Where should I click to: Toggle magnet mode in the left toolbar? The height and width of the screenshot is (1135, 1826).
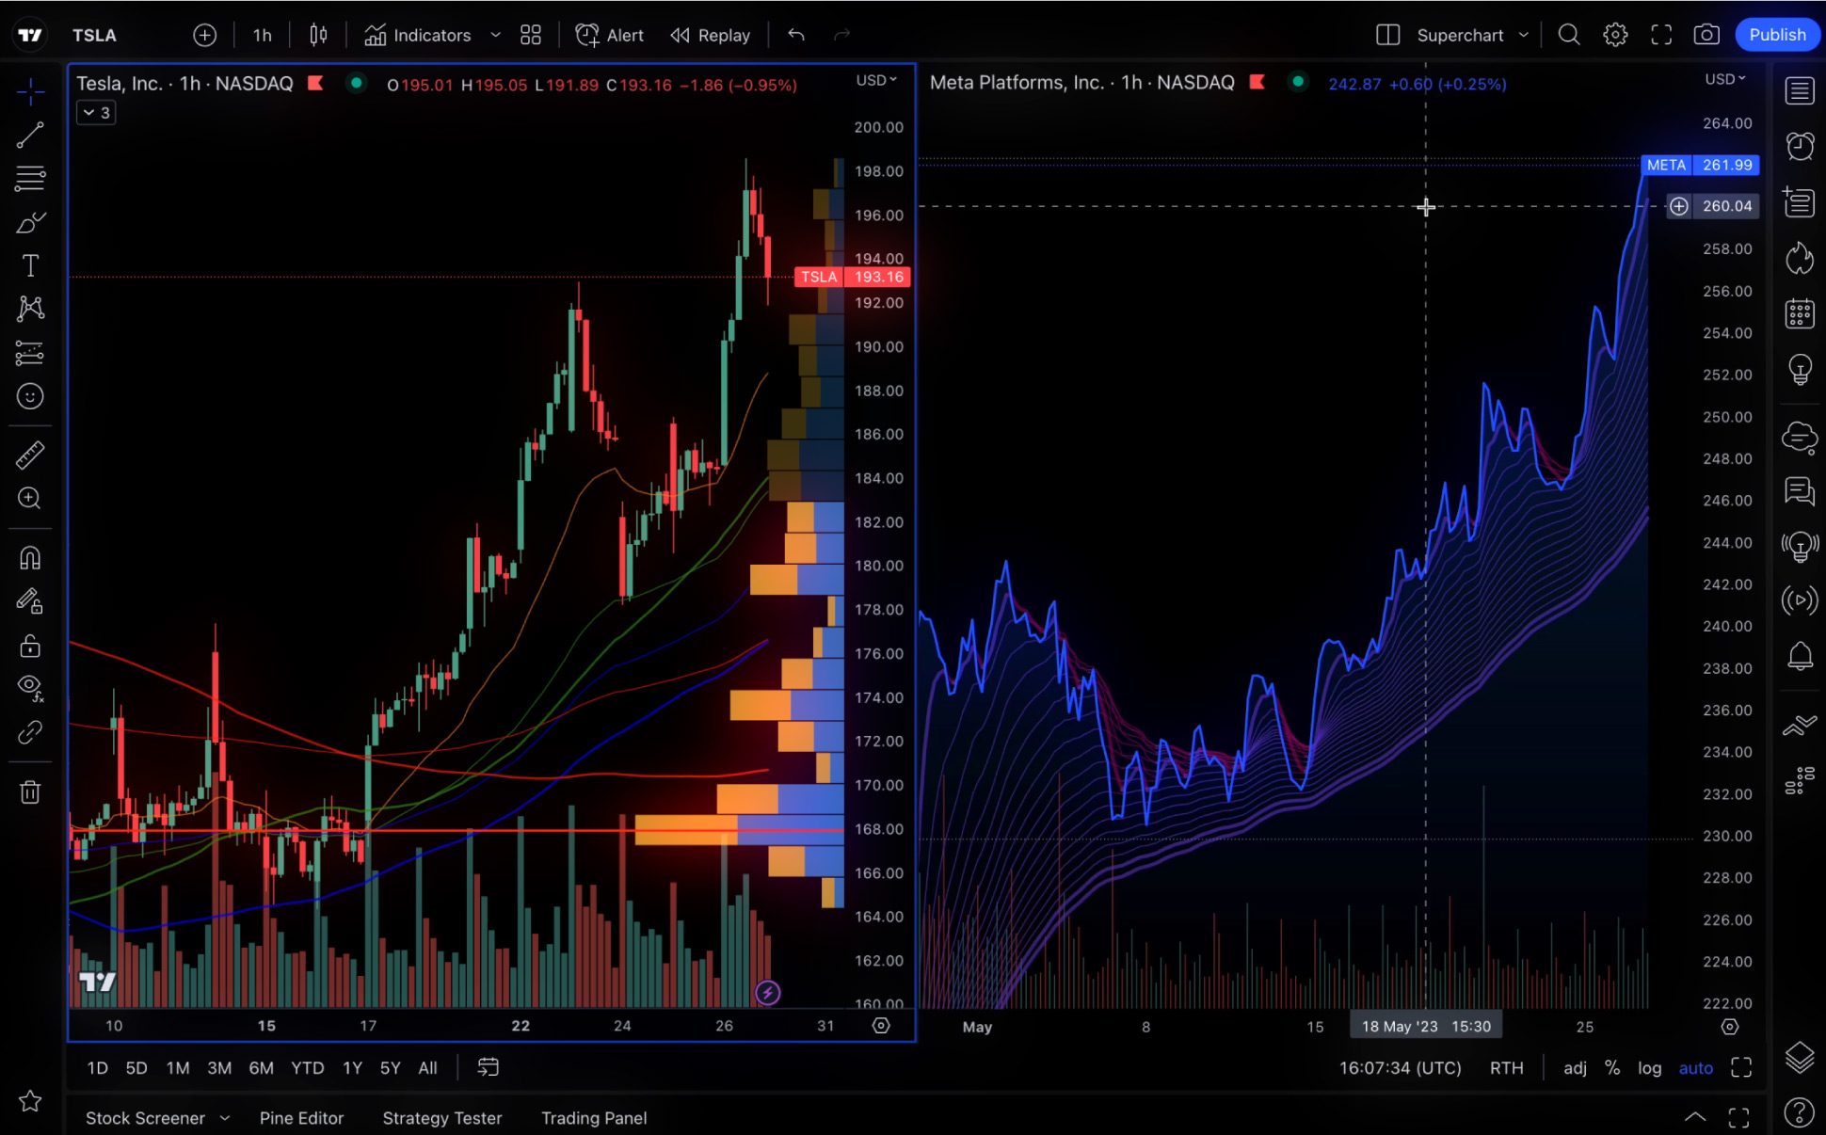click(31, 557)
